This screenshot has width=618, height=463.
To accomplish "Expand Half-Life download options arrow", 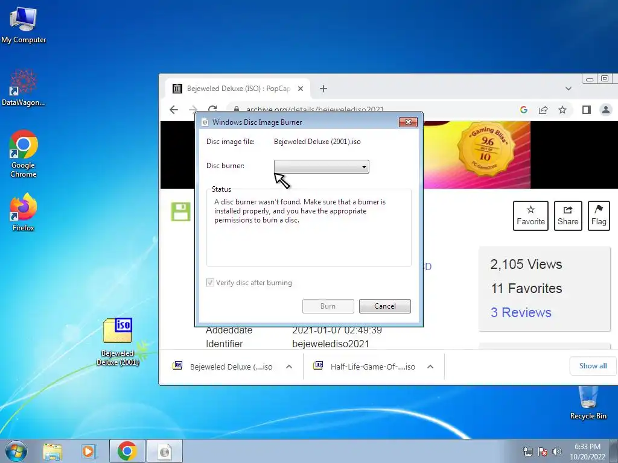I will click(430, 367).
